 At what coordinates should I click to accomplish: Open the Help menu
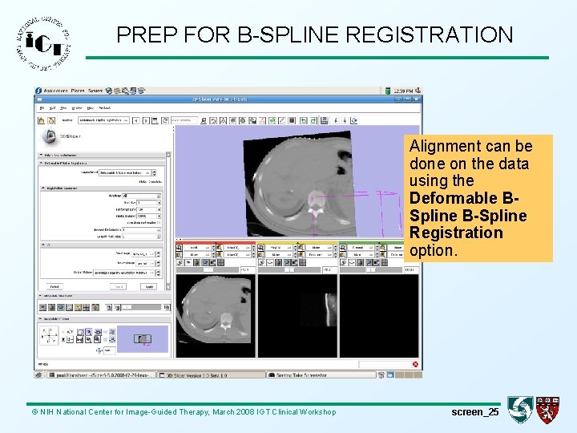pos(90,108)
